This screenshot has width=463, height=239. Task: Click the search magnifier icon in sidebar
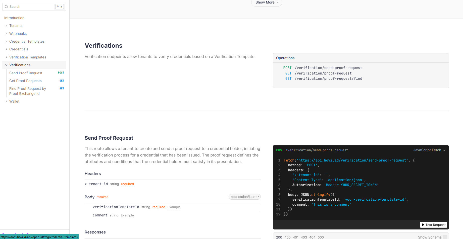pyautogui.click(x=7, y=7)
